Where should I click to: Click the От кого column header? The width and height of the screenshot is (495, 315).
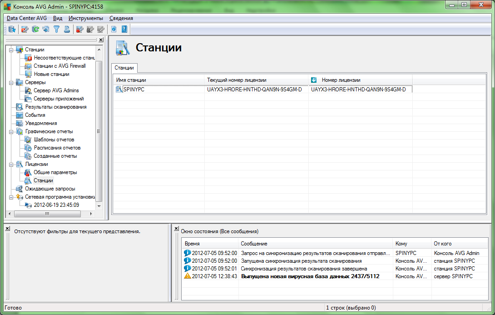459,244
